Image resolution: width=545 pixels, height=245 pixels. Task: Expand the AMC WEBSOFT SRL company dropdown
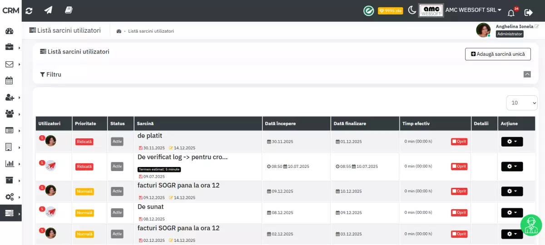[x=473, y=10]
